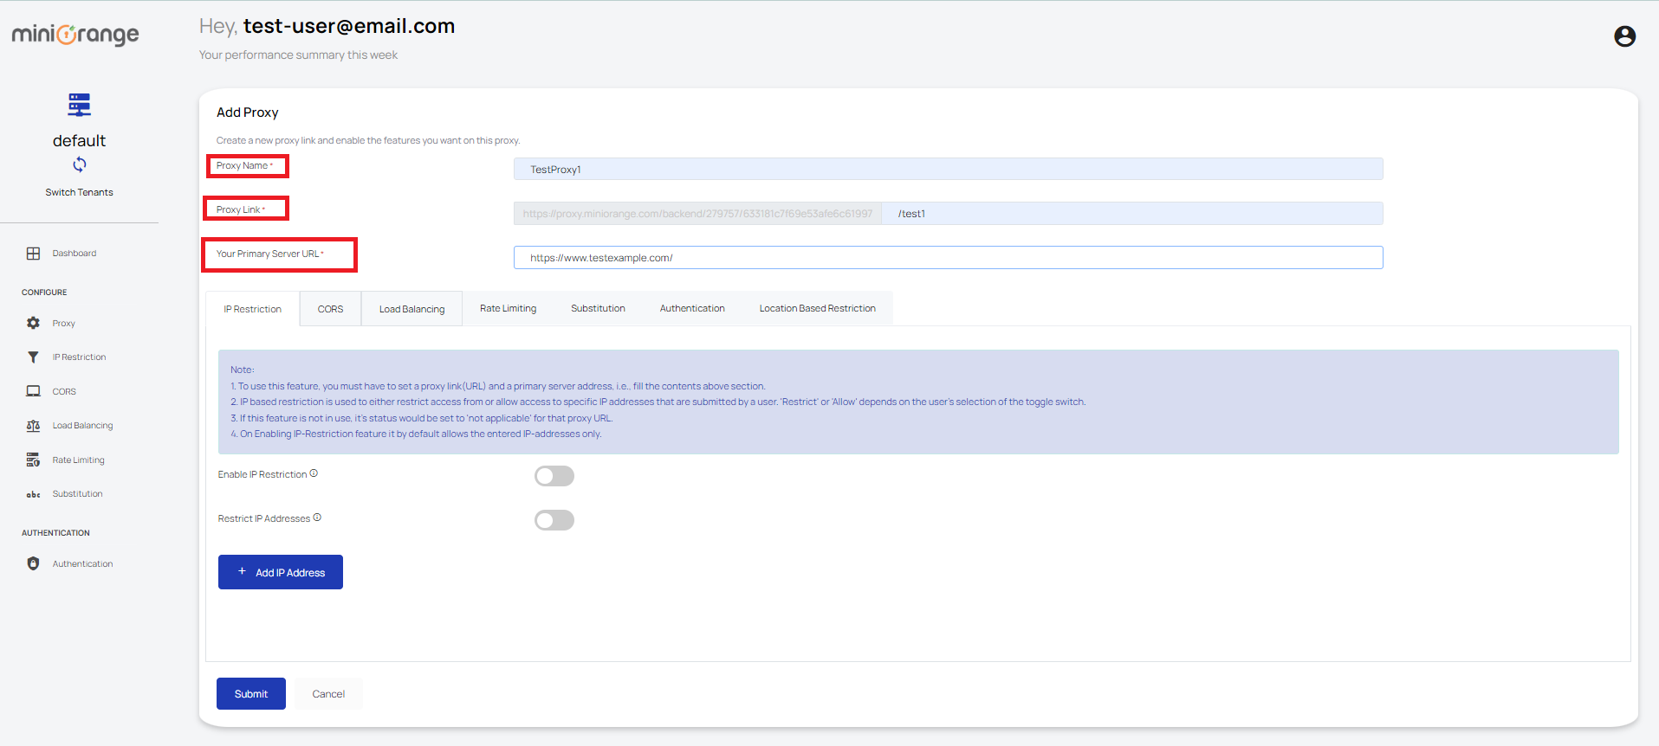Viewport: 1659px width, 746px height.
Task: Click the proxy link path field /test1
Action: click(1132, 213)
